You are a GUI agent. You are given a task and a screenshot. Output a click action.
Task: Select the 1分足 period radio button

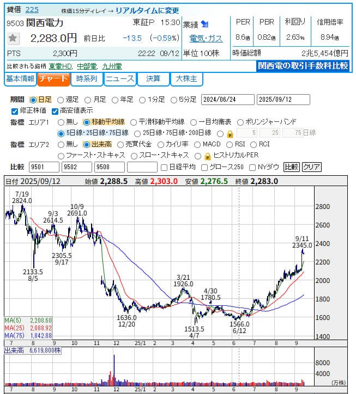142,100
